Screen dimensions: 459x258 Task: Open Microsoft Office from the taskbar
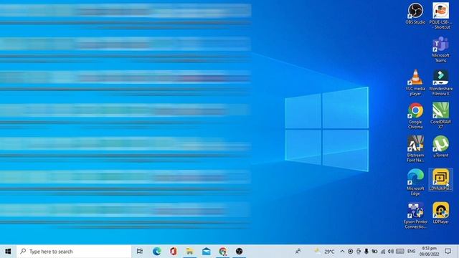[x=173, y=252]
